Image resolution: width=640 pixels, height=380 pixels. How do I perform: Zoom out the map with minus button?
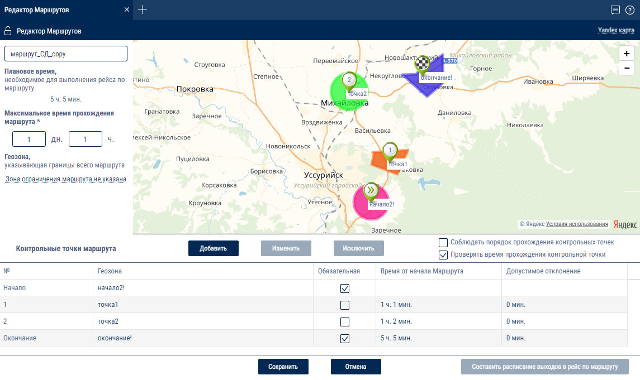tap(627, 68)
